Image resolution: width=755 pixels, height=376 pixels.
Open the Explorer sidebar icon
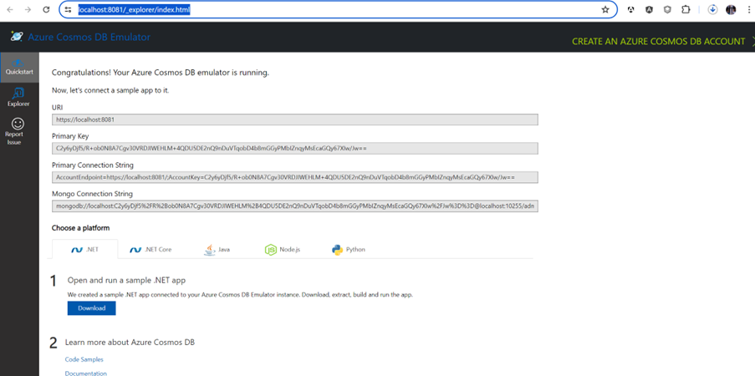pyautogui.click(x=18, y=97)
